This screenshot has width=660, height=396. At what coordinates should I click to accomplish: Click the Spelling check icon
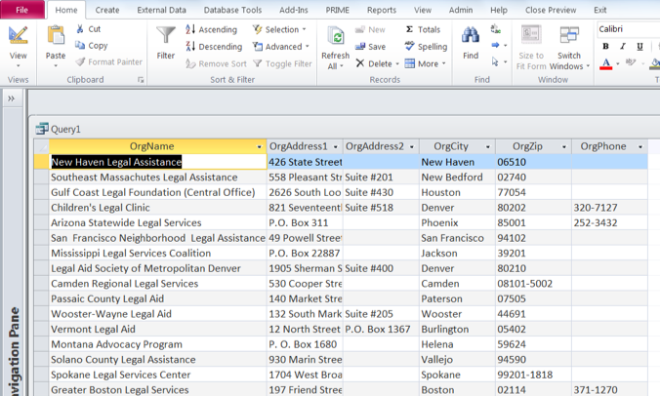click(x=425, y=47)
